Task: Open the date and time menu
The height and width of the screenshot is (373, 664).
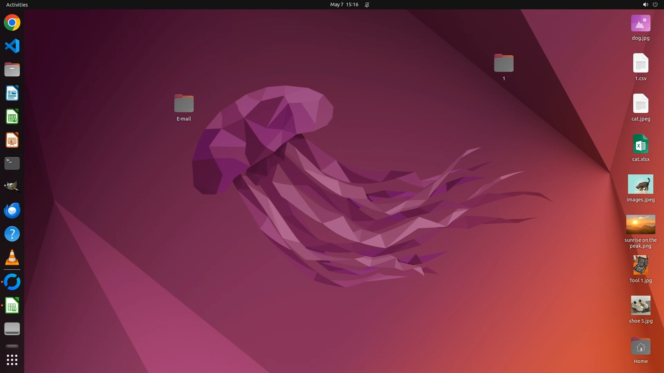Action: (344, 4)
